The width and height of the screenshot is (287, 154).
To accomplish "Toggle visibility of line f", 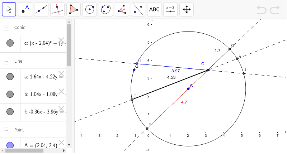I will click(x=10, y=112).
